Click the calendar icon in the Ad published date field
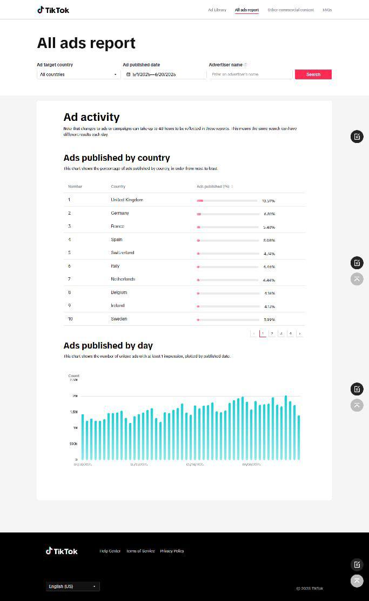The image size is (369, 601). click(x=128, y=74)
